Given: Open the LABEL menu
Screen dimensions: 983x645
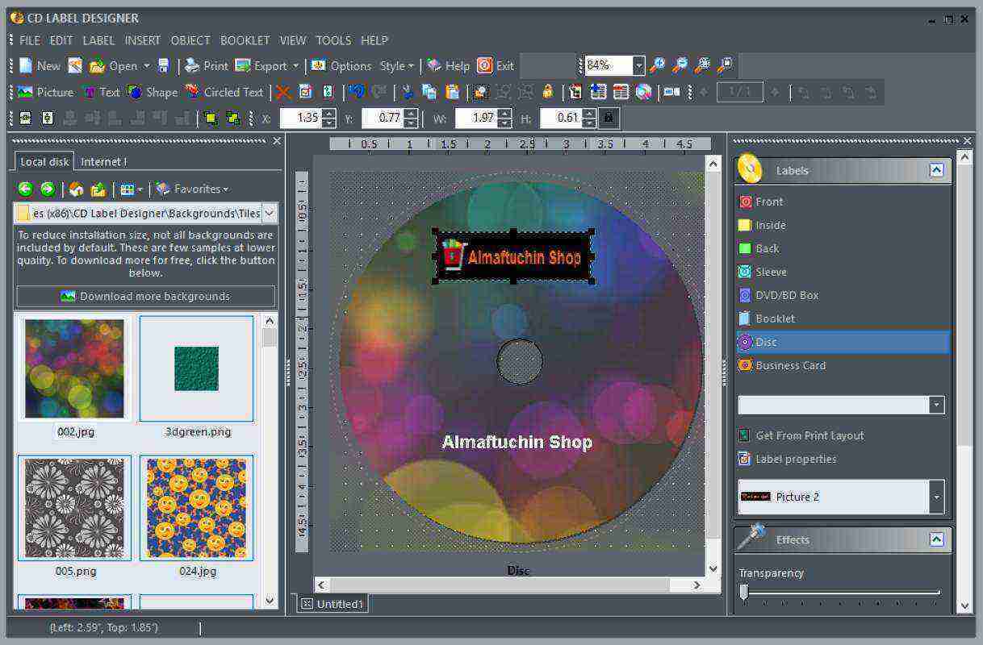Looking at the screenshot, I should coord(98,40).
